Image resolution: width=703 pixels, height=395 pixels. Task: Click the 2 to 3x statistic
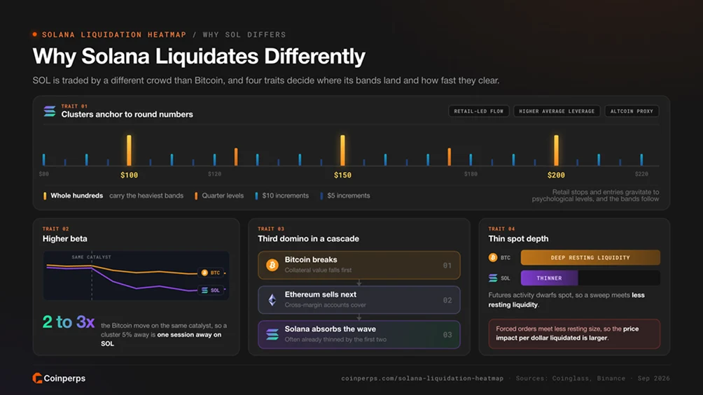[69, 322]
